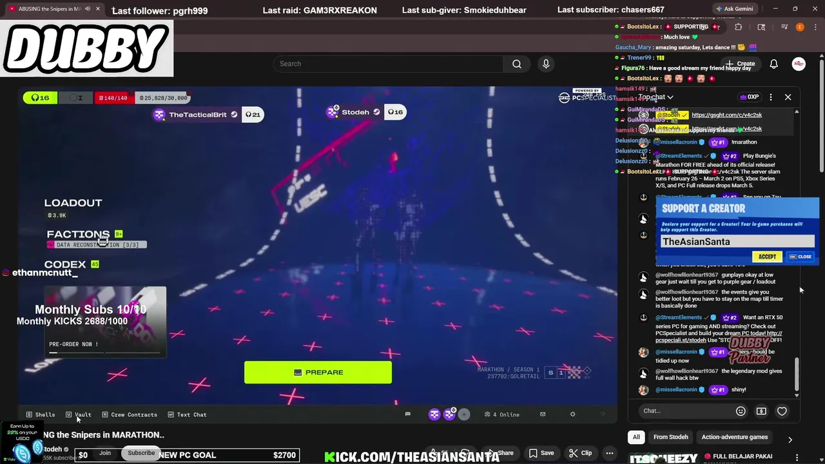Click the in-game chat bubble icon
The height and width of the screenshot is (464, 825).
pos(407,414)
